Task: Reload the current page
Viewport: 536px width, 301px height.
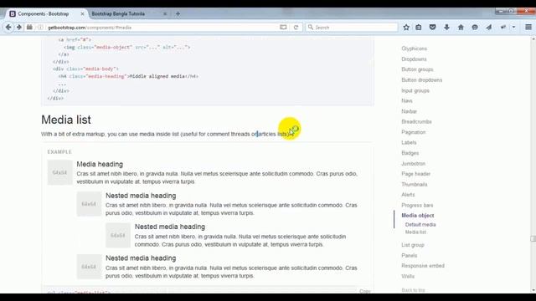Action: (x=296, y=28)
